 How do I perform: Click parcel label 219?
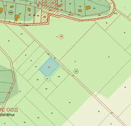click(36, 67)
